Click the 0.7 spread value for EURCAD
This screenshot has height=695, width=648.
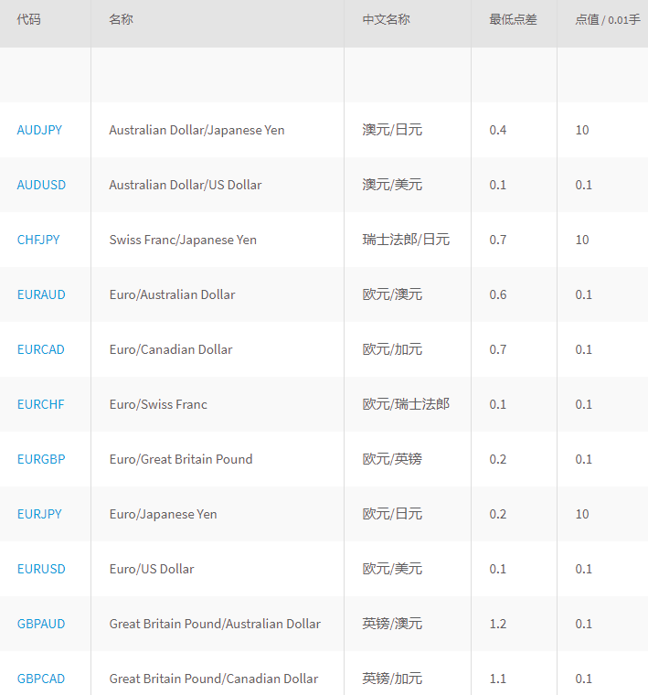click(x=498, y=349)
